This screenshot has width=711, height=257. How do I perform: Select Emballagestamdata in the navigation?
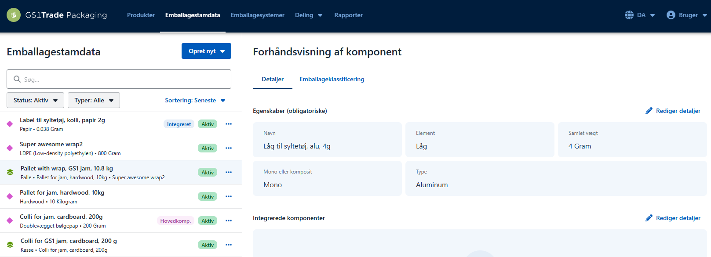click(193, 15)
